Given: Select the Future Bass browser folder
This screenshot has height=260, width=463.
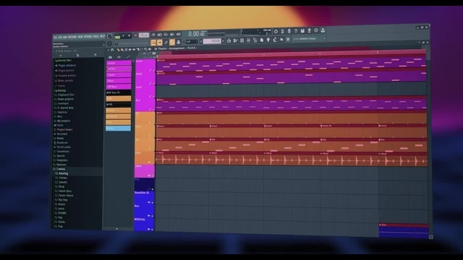Looking at the screenshot, I should point(64,191).
